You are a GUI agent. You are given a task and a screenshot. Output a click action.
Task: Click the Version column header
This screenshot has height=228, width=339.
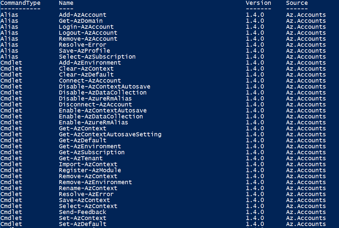pyautogui.click(x=258, y=3)
